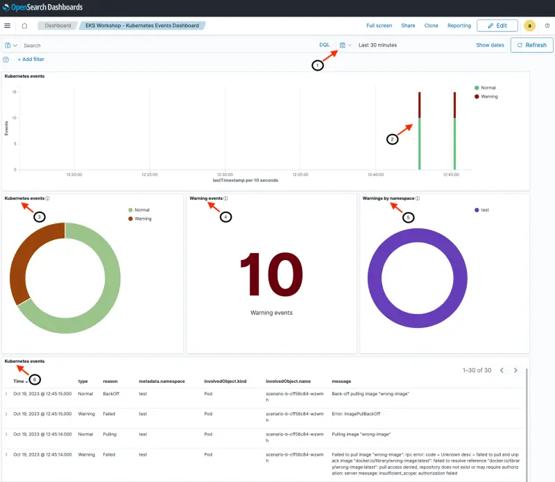555x482 pixels.
Task: Switch to the Dashboard breadcrumb tab
Action: [58, 26]
